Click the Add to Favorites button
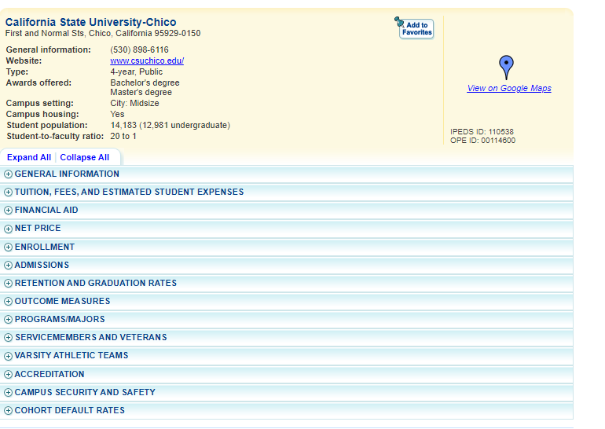This screenshot has width=605, height=429. click(x=416, y=28)
